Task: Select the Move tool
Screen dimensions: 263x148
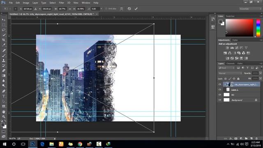Action: coord(4,20)
